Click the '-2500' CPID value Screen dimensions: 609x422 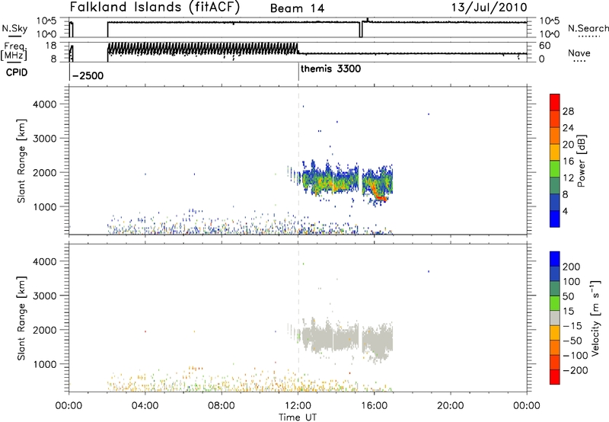click(x=88, y=75)
